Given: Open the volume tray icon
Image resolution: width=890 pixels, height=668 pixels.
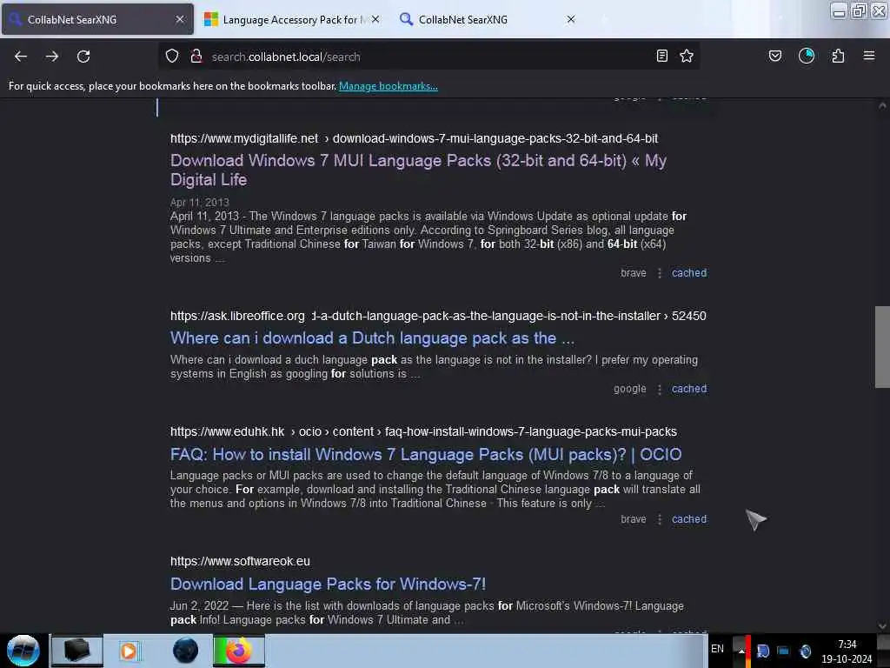Looking at the screenshot, I should click(x=805, y=651).
